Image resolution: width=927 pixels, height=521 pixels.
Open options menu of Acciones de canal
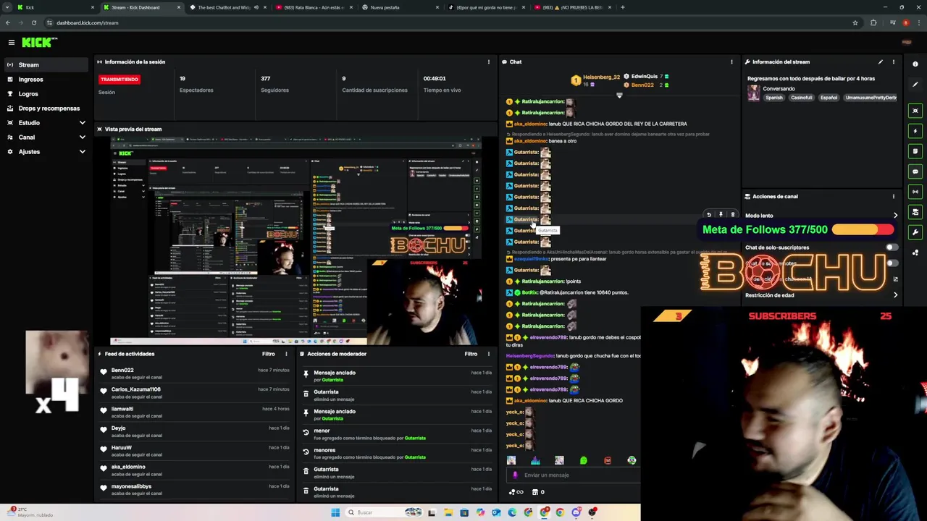point(893,197)
